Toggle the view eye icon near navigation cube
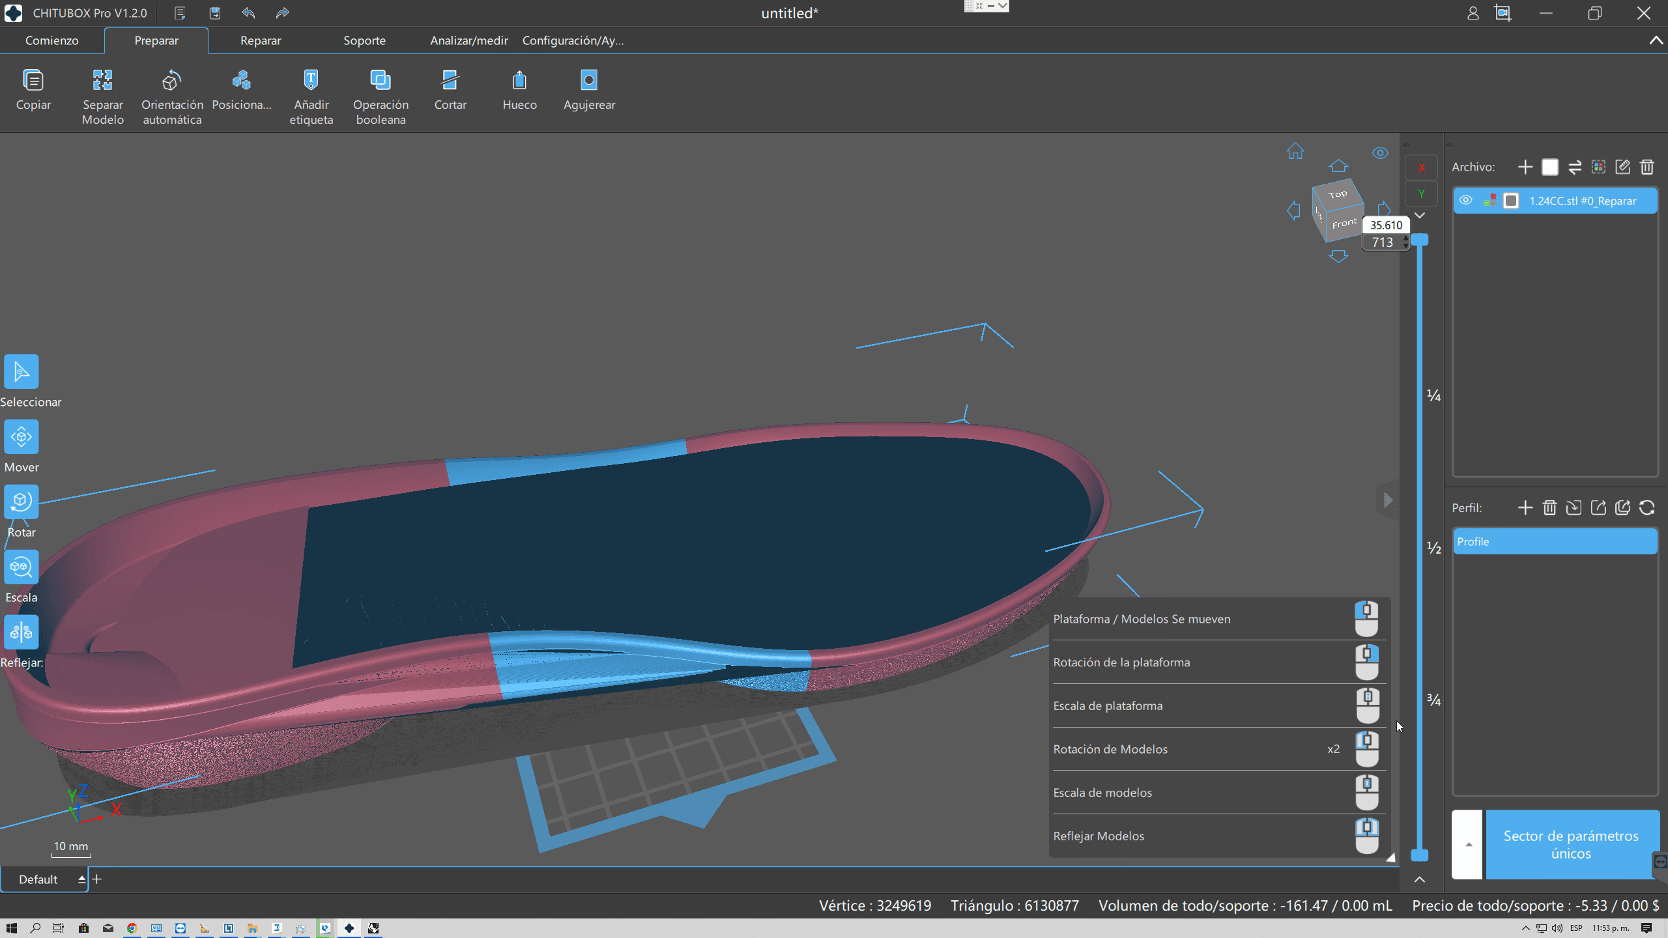1668x938 pixels. tap(1380, 153)
